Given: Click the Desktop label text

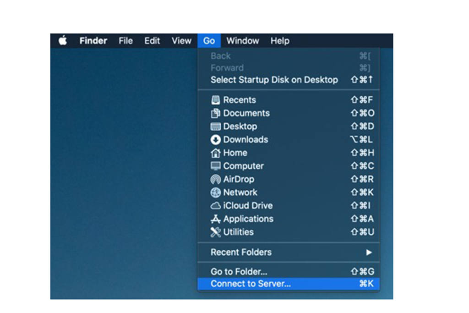Looking at the screenshot, I should (240, 126).
